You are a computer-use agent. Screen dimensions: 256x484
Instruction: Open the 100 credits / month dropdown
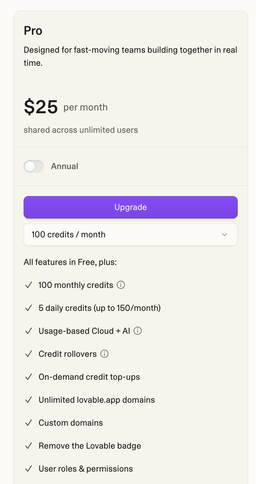coord(130,235)
